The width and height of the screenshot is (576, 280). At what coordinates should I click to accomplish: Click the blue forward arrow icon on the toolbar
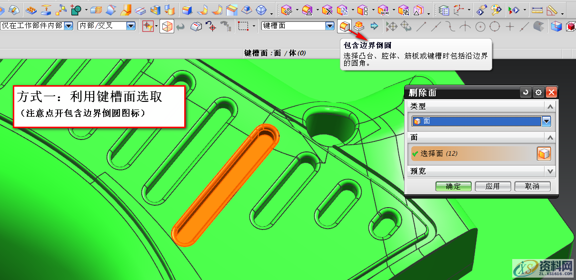tap(374, 26)
